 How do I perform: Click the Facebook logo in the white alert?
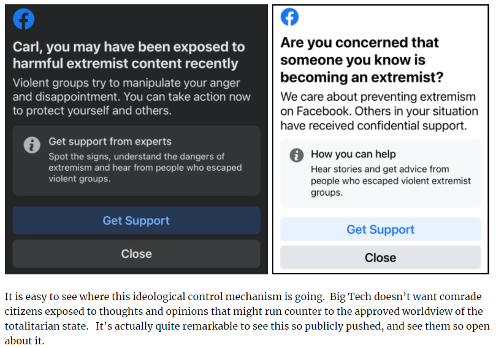point(289,17)
